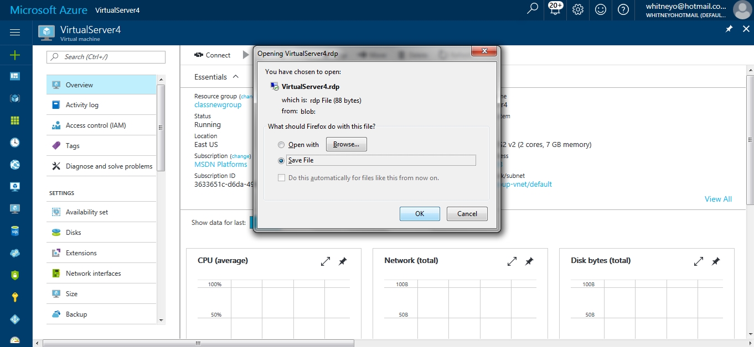The width and height of the screenshot is (754, 347).
Task: Click the Browse... button
Action: 347,144
